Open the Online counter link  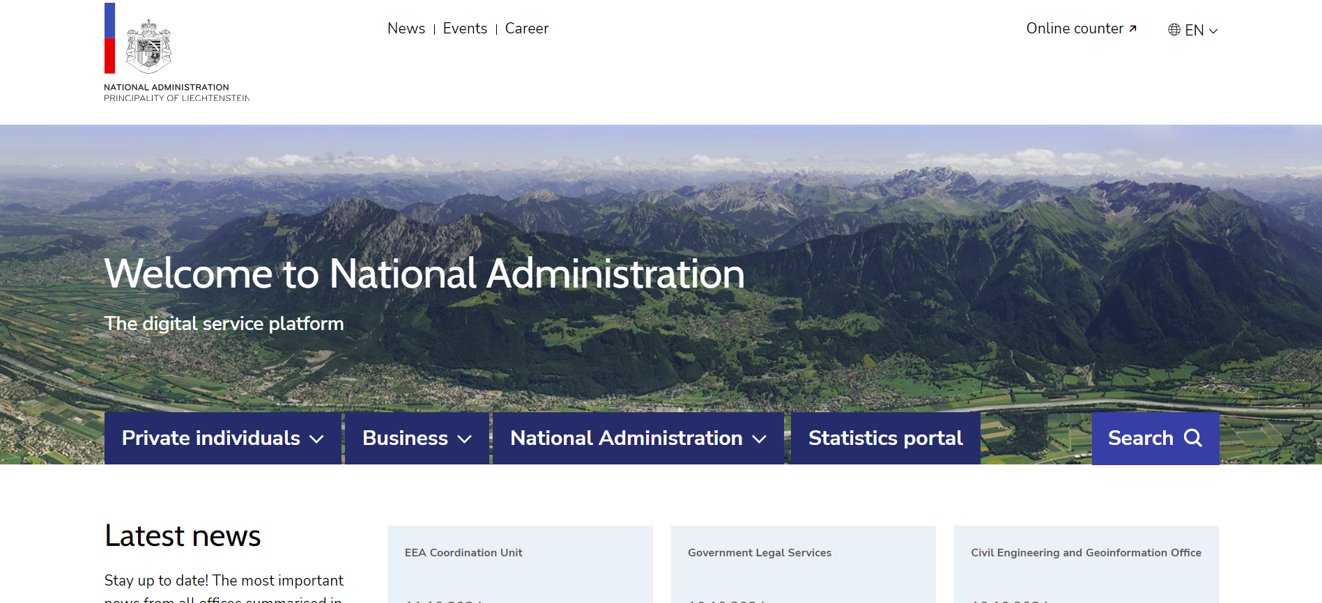(1074, 29)
